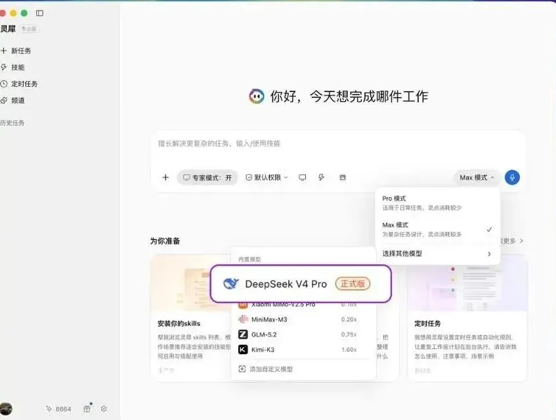Select Max 模式 in the mode menu
Viewport: 556px width, 420px height.
click(x=438, y=229)
